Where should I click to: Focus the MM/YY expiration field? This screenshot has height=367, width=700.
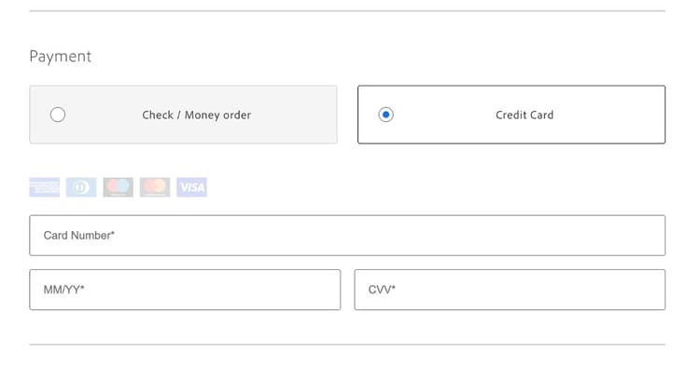(185, 290)
